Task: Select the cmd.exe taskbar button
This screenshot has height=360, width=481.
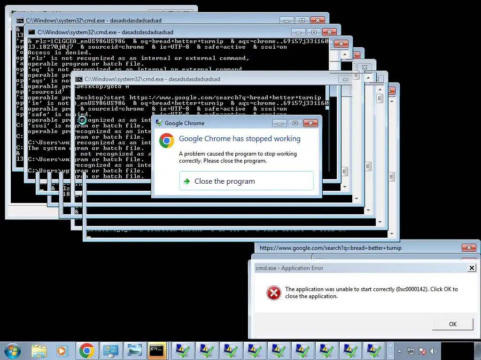Action: tap(157, 351)
